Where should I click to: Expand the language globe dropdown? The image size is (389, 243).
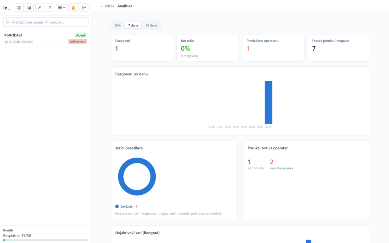(62, 8)
